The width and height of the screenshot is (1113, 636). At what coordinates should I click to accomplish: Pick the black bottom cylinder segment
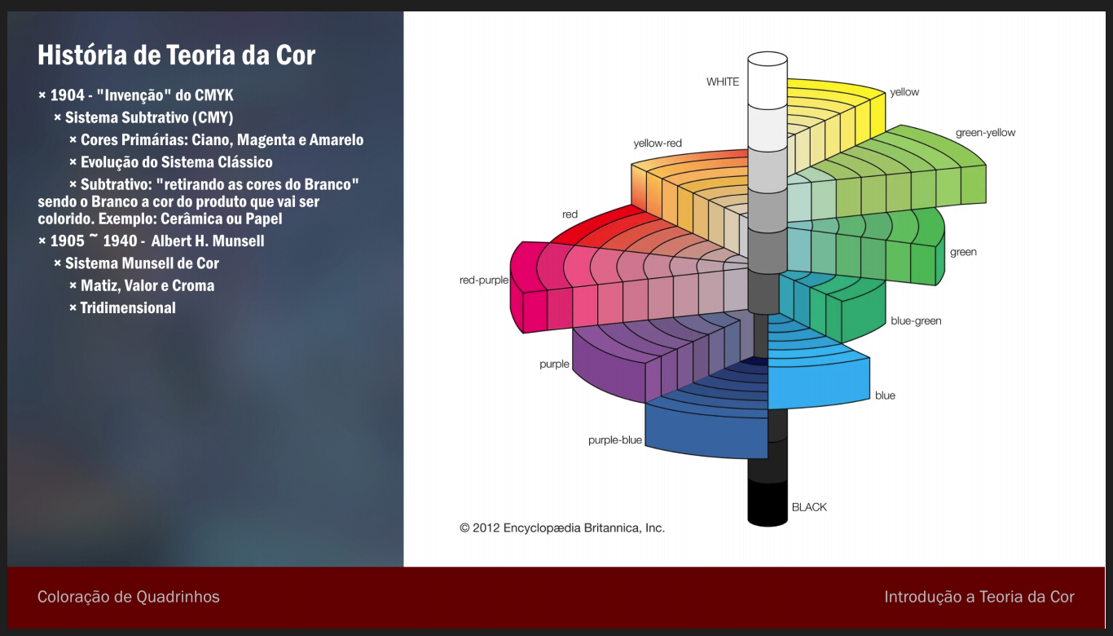(767, 501)
